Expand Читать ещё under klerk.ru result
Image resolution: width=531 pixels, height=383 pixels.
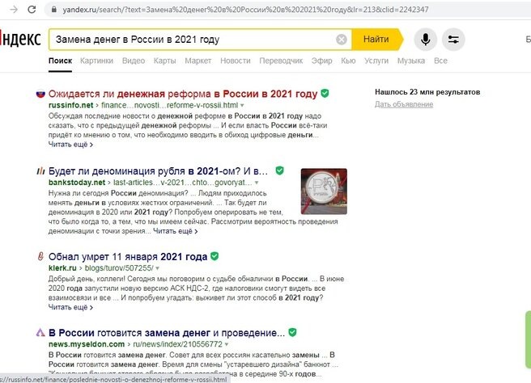70,307
